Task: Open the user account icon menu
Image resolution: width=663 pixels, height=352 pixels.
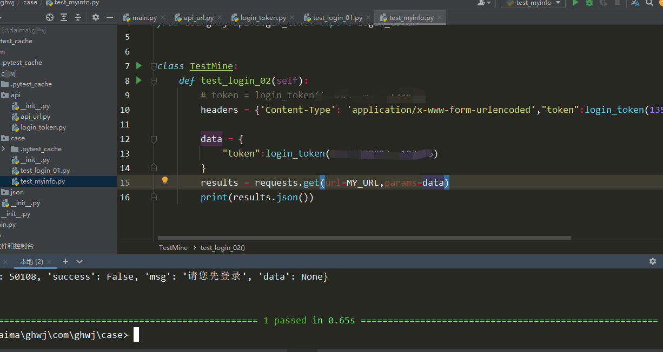Action: (x=483, y=3)
